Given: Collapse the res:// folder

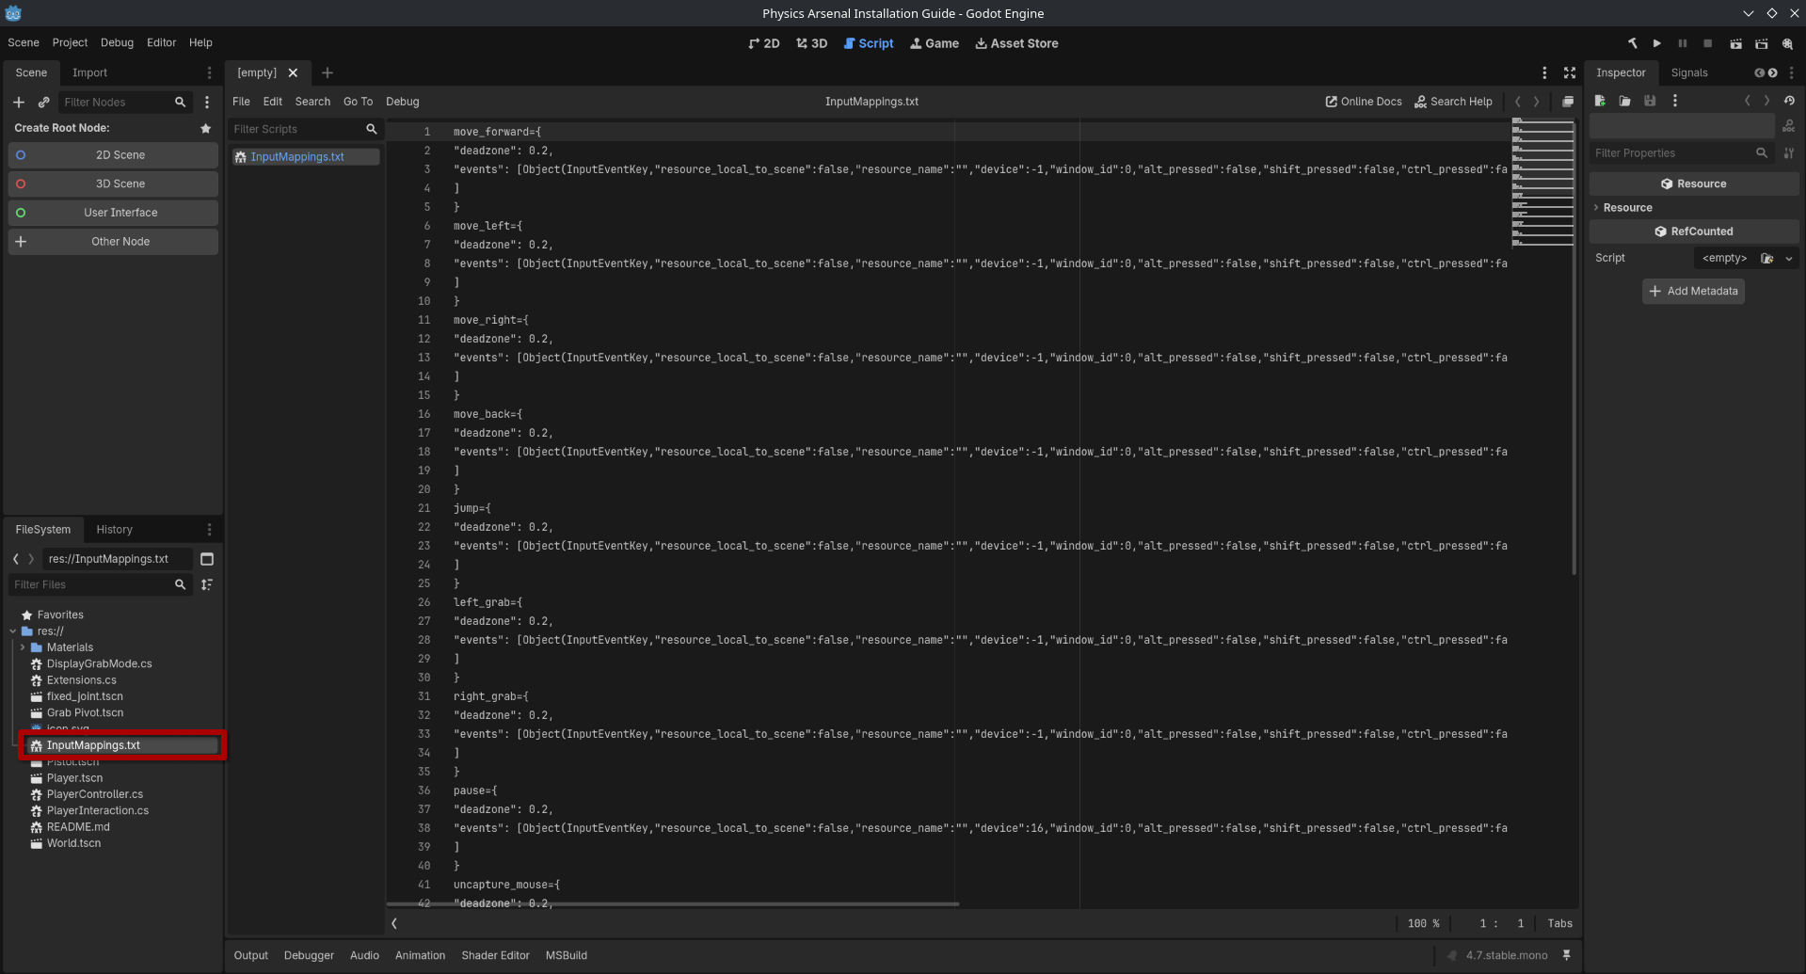Looking at the screenshot, I should tap(13, 631).
